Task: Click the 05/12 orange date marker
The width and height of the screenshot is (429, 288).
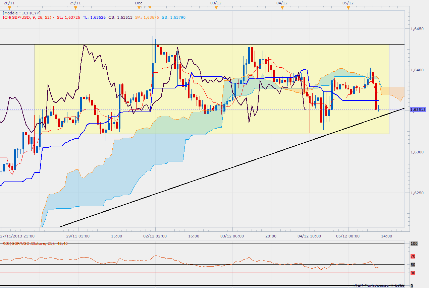Action: point(348,7)
